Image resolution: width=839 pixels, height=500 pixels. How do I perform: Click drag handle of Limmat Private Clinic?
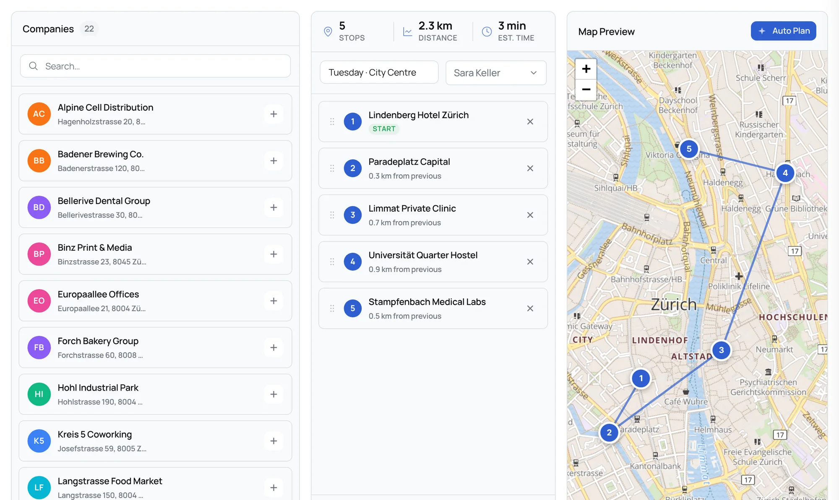332,215
